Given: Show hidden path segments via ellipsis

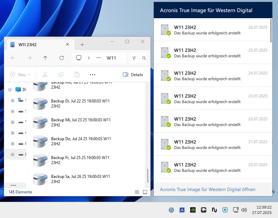Looking at the screenshot, I should click(99, 58).
